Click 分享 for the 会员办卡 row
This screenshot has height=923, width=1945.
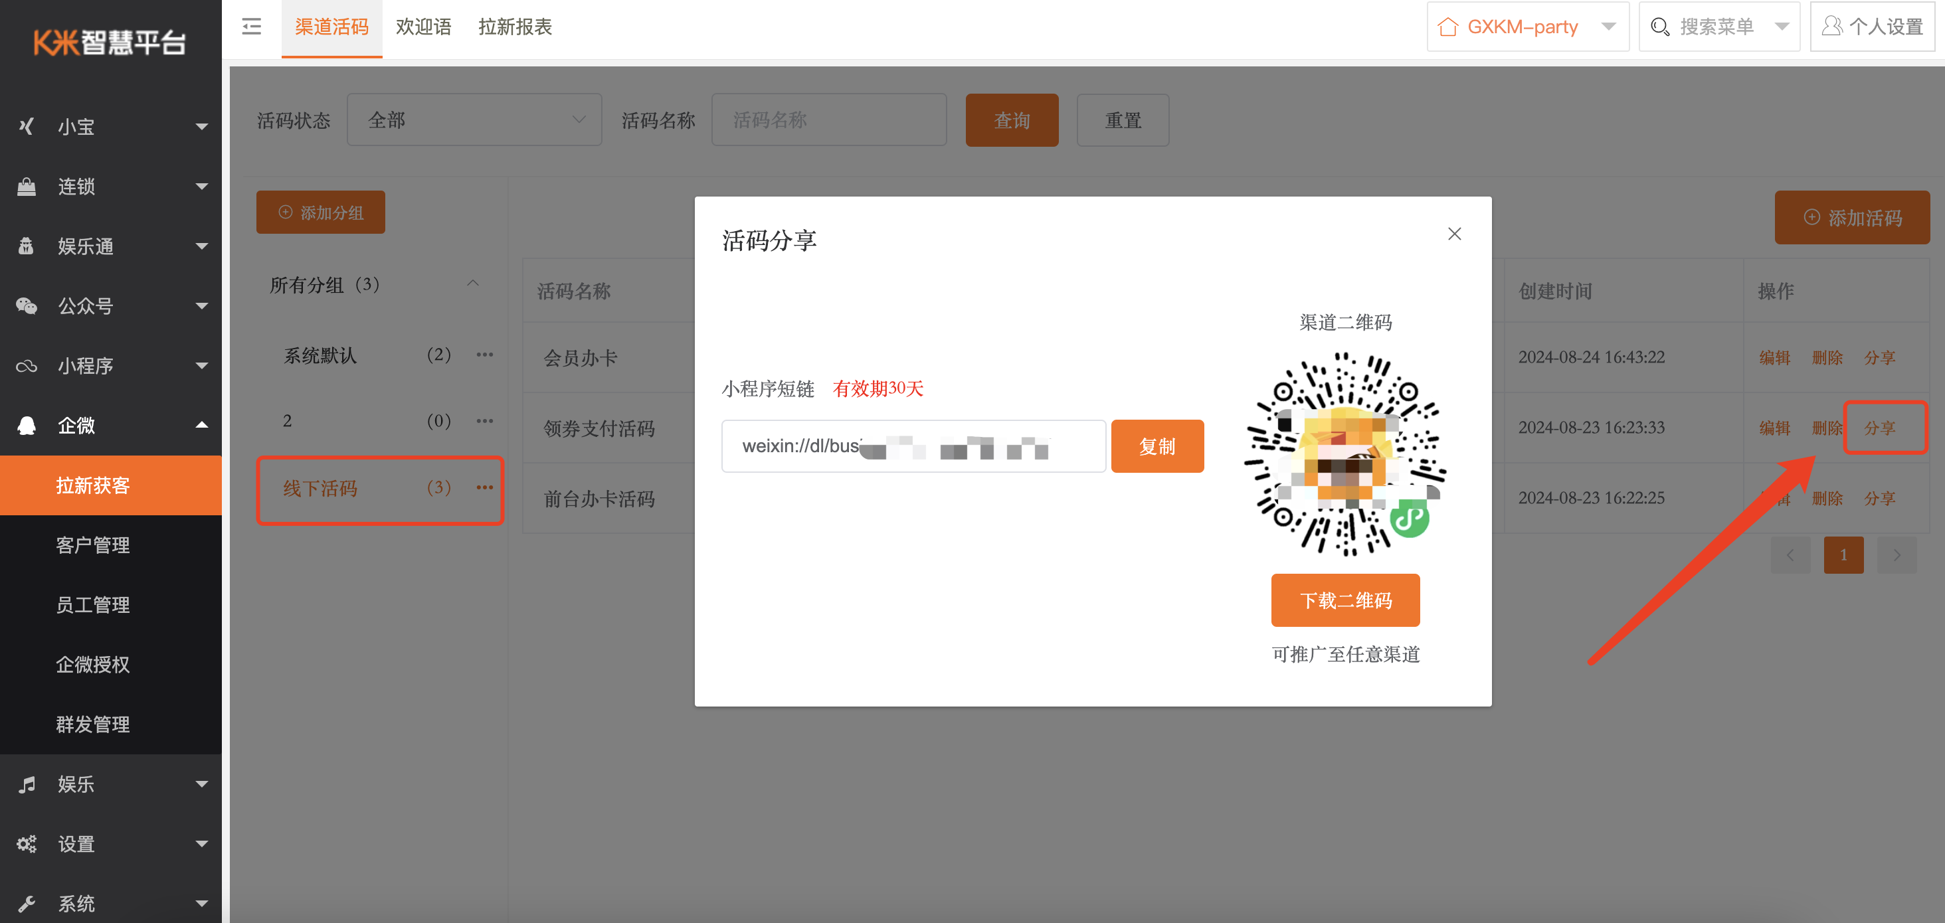[1879, 358]
